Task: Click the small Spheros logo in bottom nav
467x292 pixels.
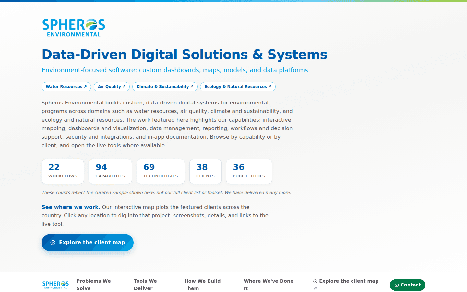Action: [x=56, y=285]
